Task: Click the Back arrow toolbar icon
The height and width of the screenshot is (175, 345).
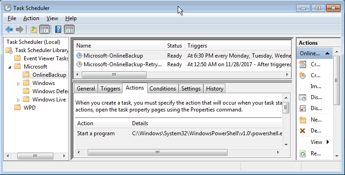Action: click(9, 29)
